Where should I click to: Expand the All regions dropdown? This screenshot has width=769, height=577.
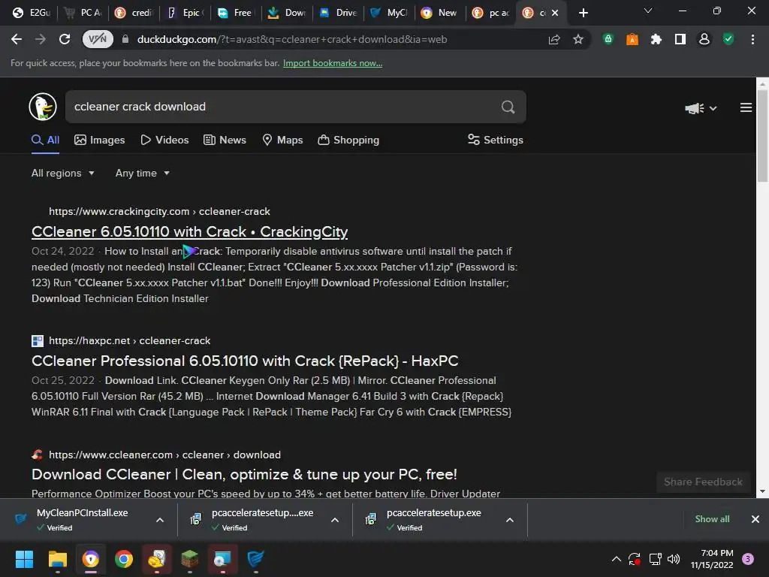point(63,174)
